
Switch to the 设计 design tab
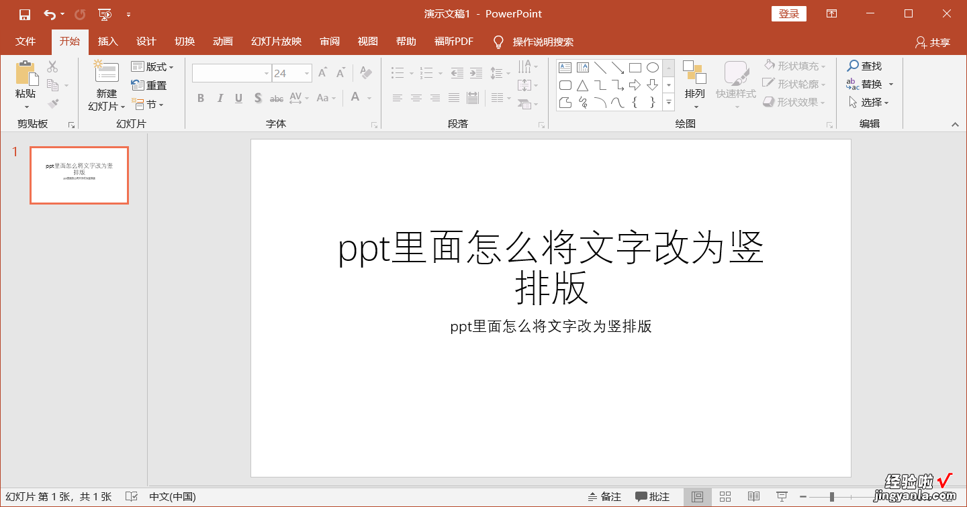[x=146, y=42]
